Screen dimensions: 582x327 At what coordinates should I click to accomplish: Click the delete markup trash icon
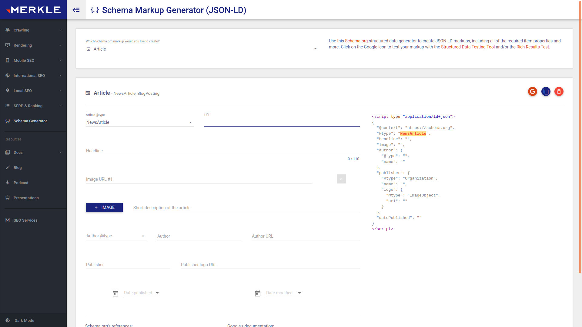point(559,91)
